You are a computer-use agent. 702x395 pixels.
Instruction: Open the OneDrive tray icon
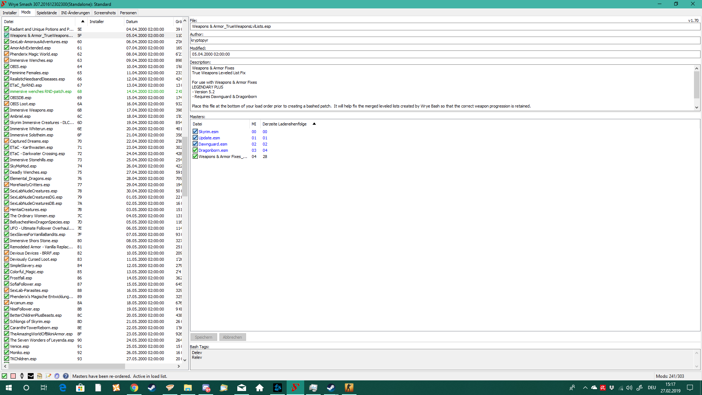coord(594,388)
